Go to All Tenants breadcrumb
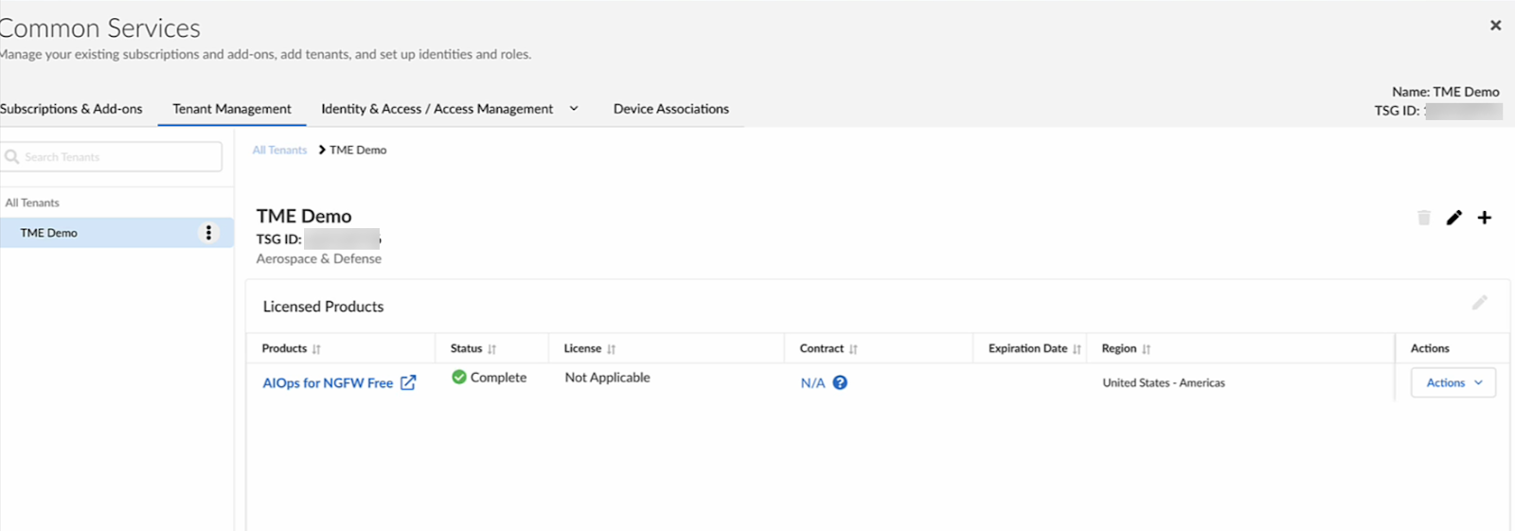This screenshot has height=531, width=1515. point(279,150)
